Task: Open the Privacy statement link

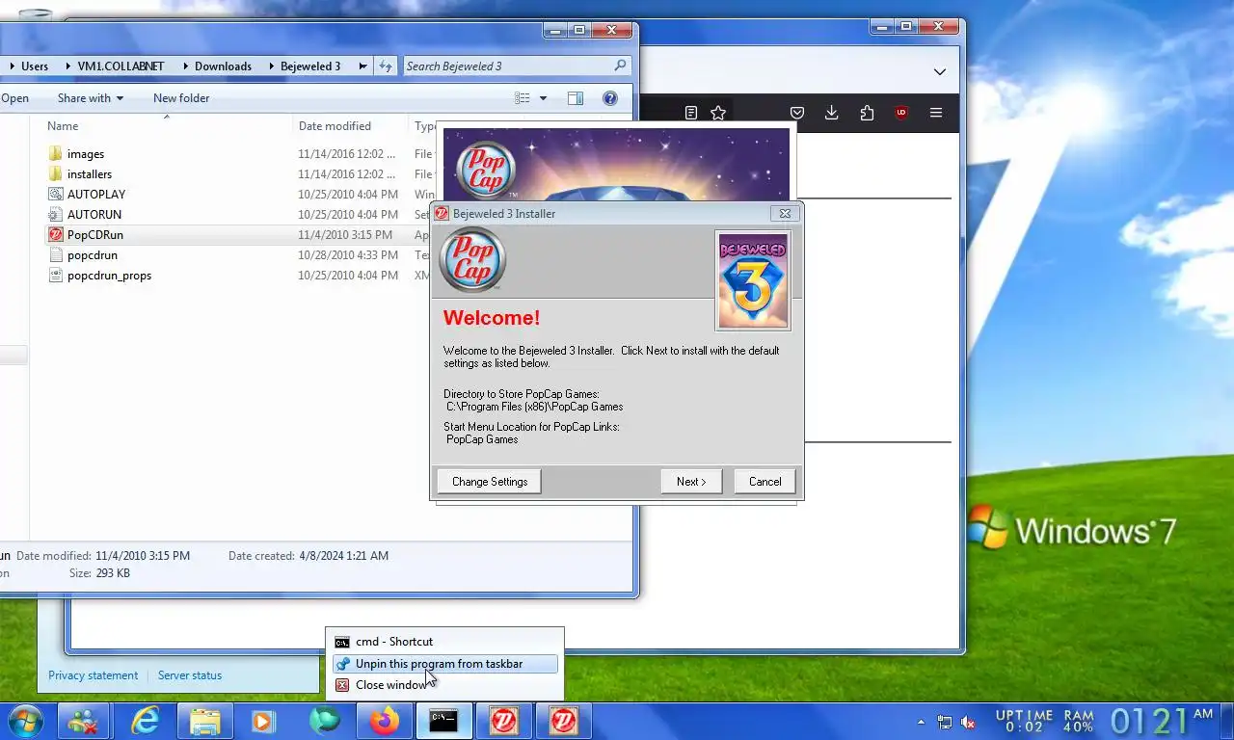Action: [x=94, y=675]
